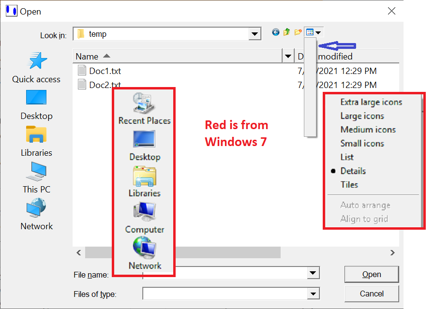Screen dimensions: 434x309
Task: Click the application icon in title bar
Action: 11,11
